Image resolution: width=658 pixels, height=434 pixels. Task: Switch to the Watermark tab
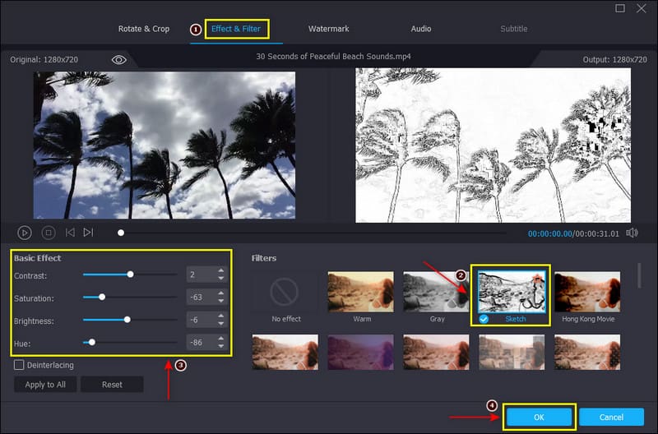tap(328, 29)
